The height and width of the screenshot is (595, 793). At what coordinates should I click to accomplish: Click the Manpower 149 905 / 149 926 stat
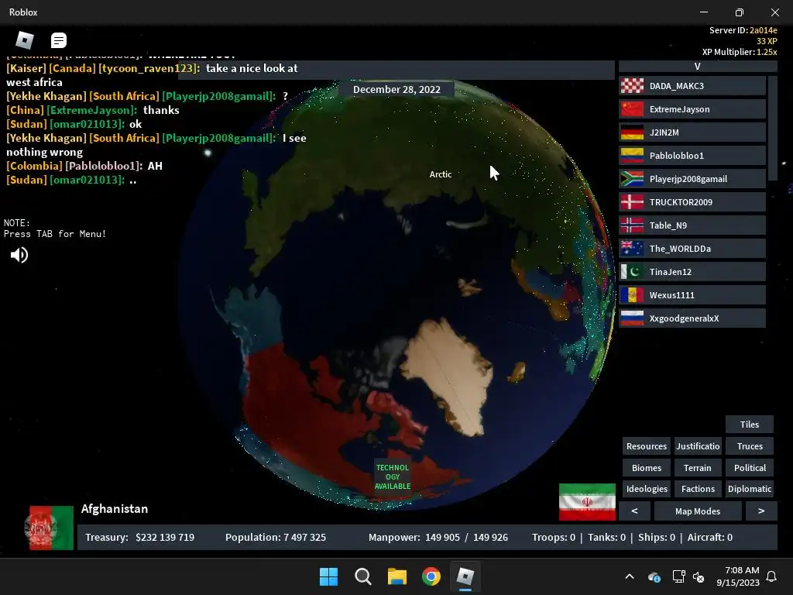tap(438, 538)
